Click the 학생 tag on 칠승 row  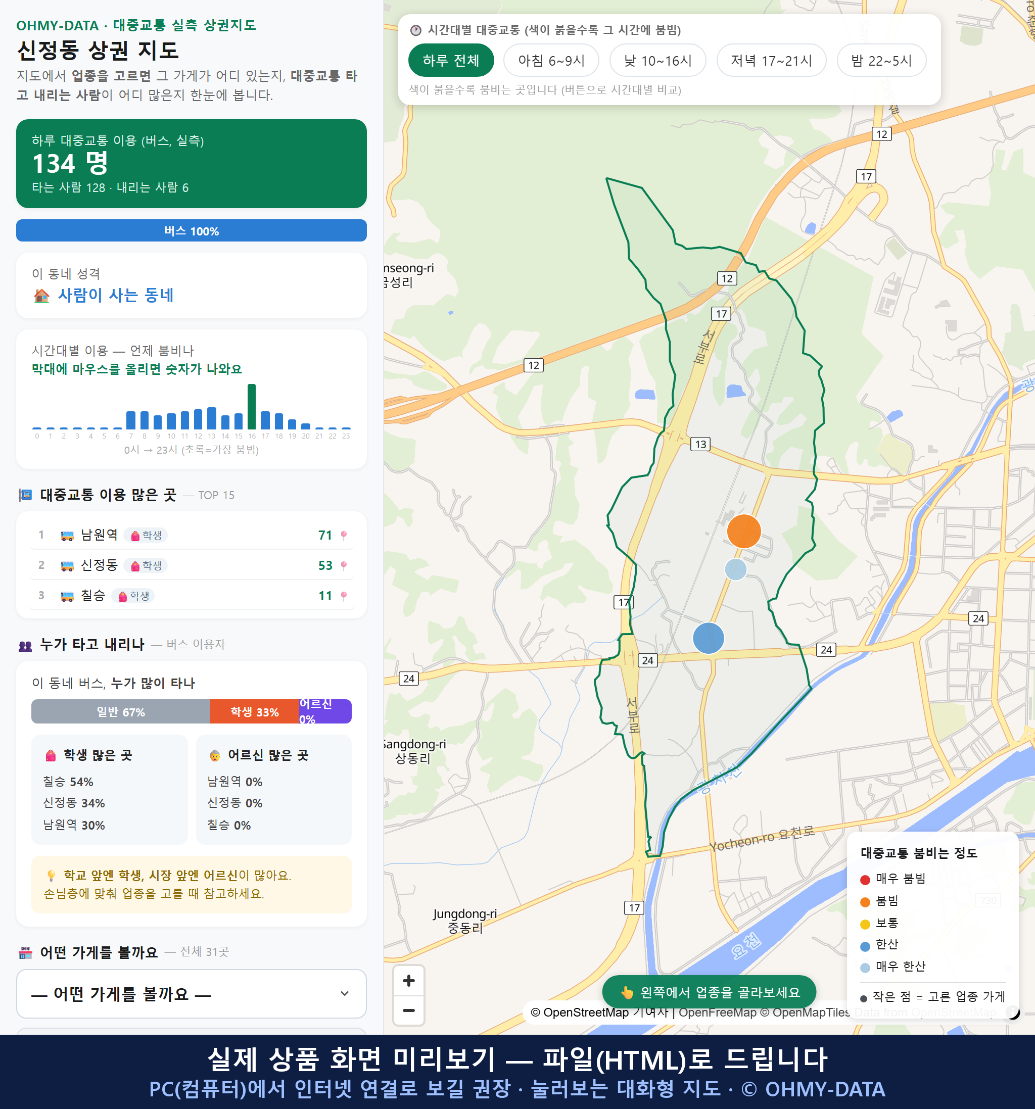pos(133,596)
